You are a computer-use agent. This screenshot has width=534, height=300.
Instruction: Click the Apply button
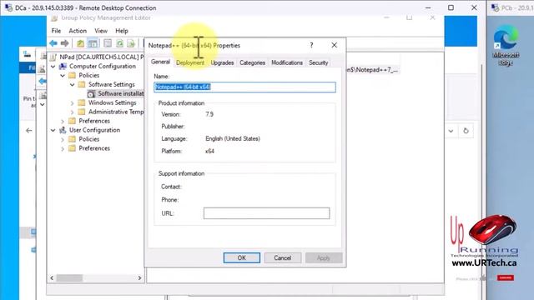(x=324, y=257)
